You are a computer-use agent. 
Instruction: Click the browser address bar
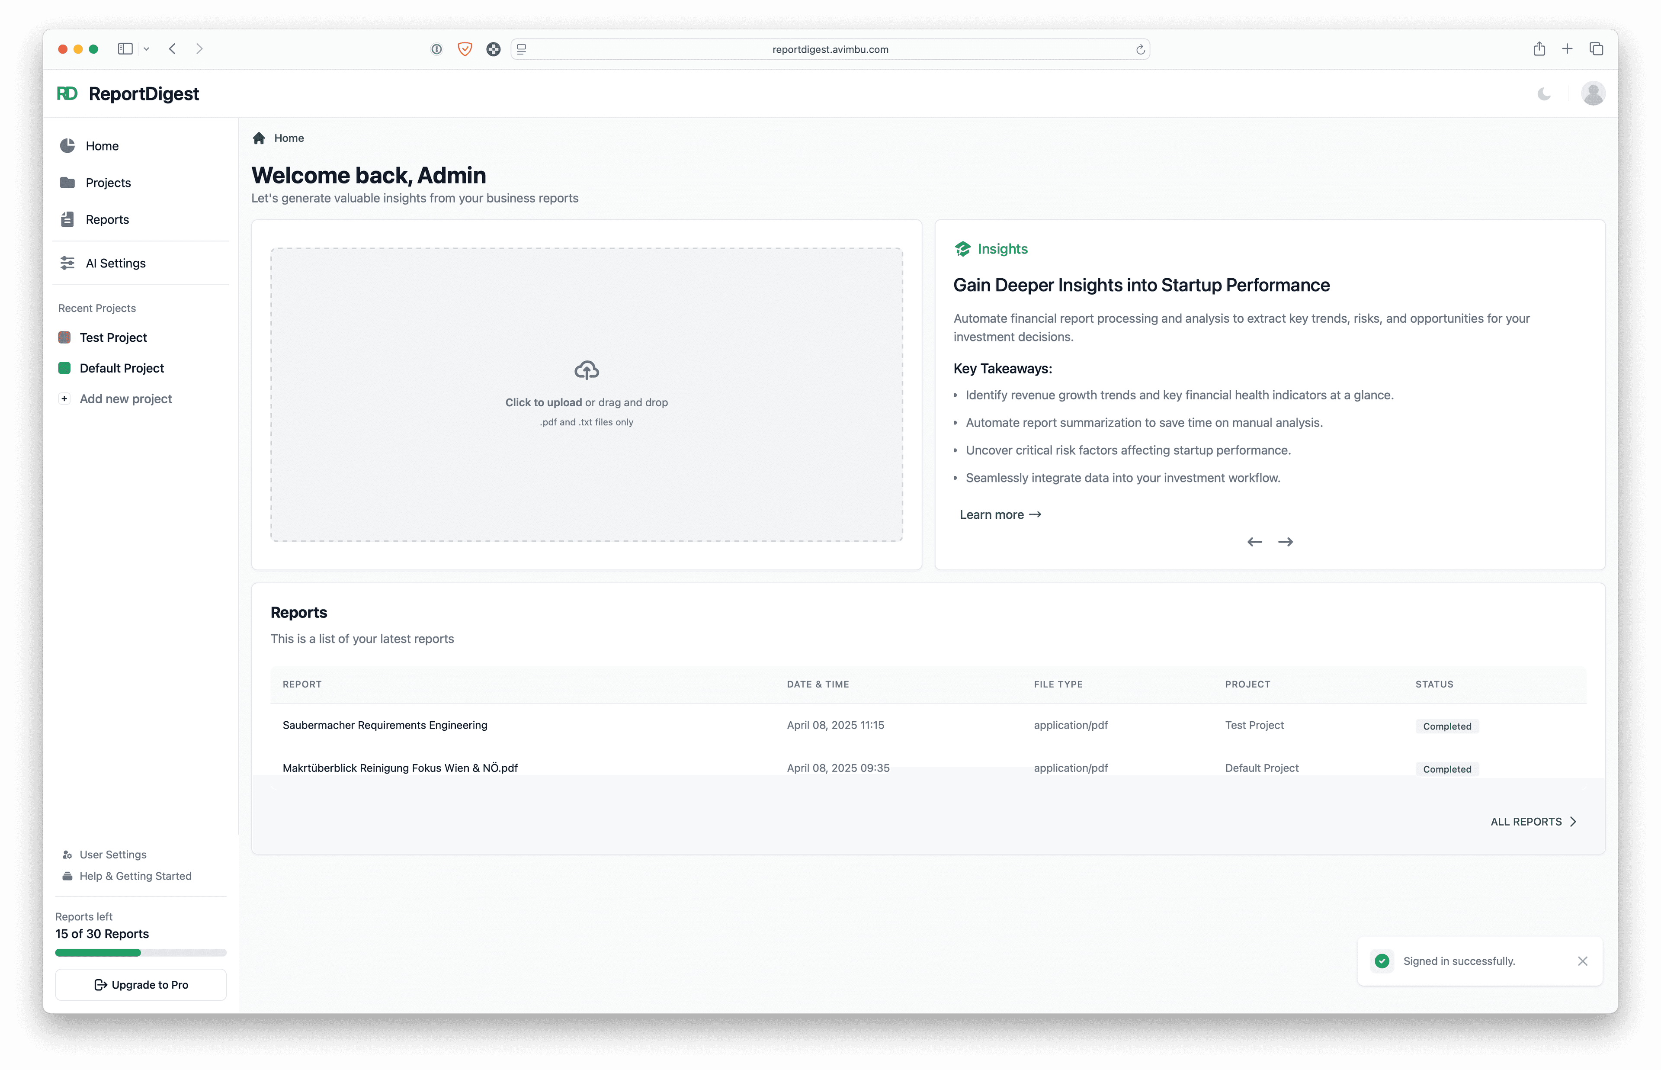(x=830, y=48)
